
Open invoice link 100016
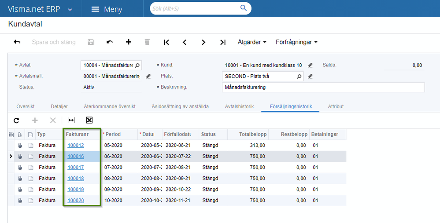[76, 156]
